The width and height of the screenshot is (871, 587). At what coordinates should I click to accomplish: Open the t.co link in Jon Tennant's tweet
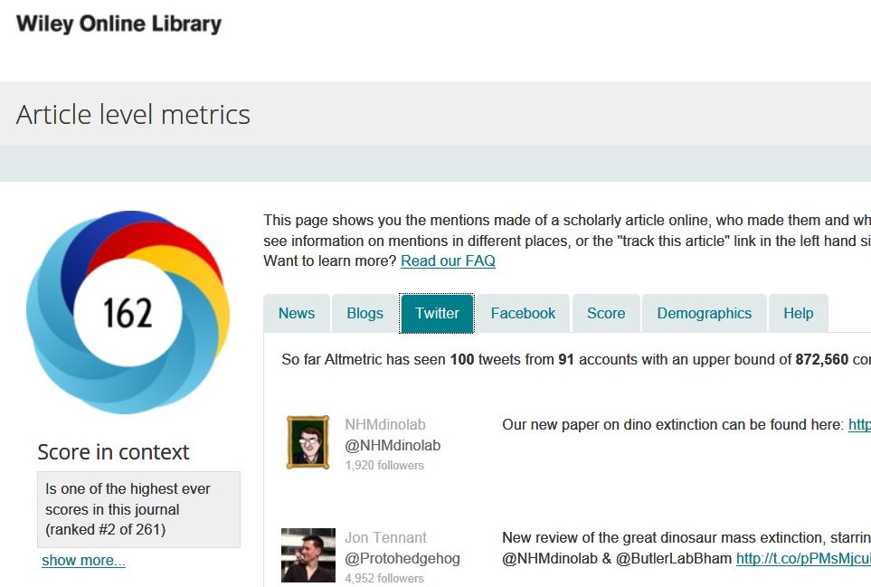click(x=803, y=558)
